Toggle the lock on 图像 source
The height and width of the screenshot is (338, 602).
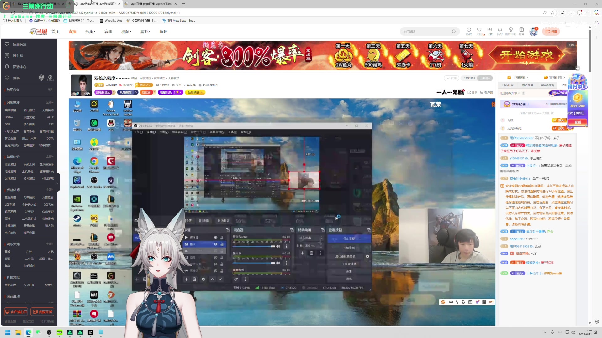[x=222, y=258]
